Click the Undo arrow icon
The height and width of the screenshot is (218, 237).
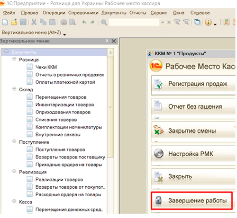coord(84,22)
